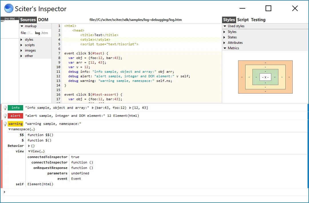The width and height of the screenshot is (309, 203).
Task: Close the Inspector window
Action: coord(295,8)
